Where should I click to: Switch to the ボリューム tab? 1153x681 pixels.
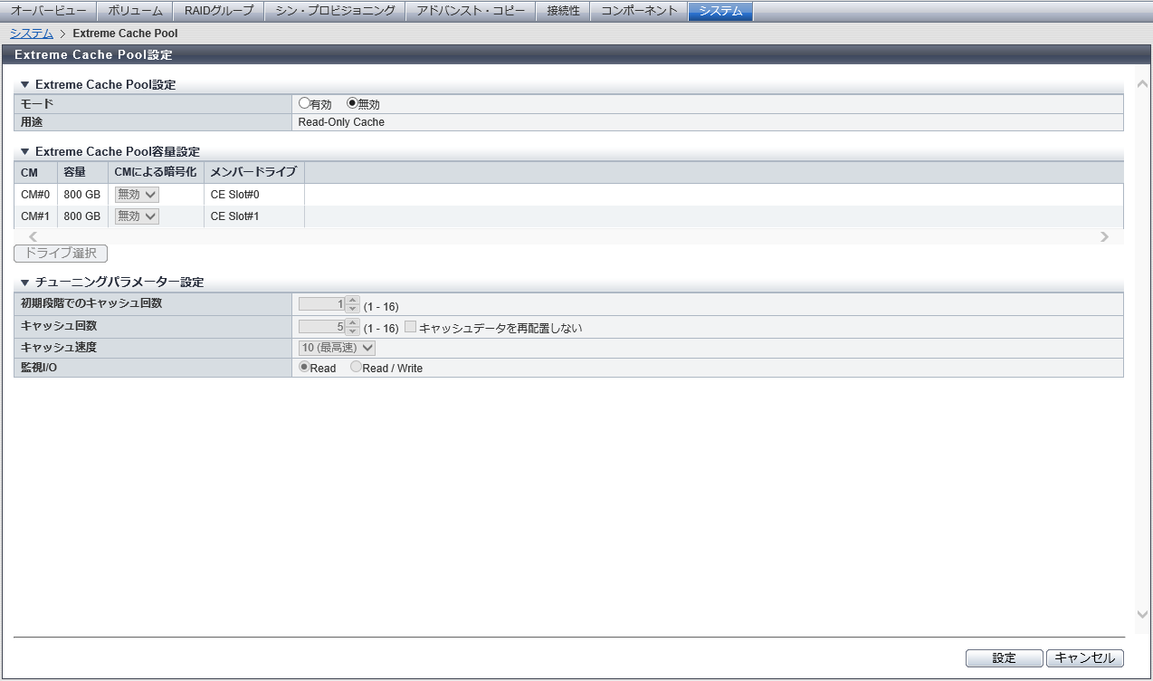point(135,11)
